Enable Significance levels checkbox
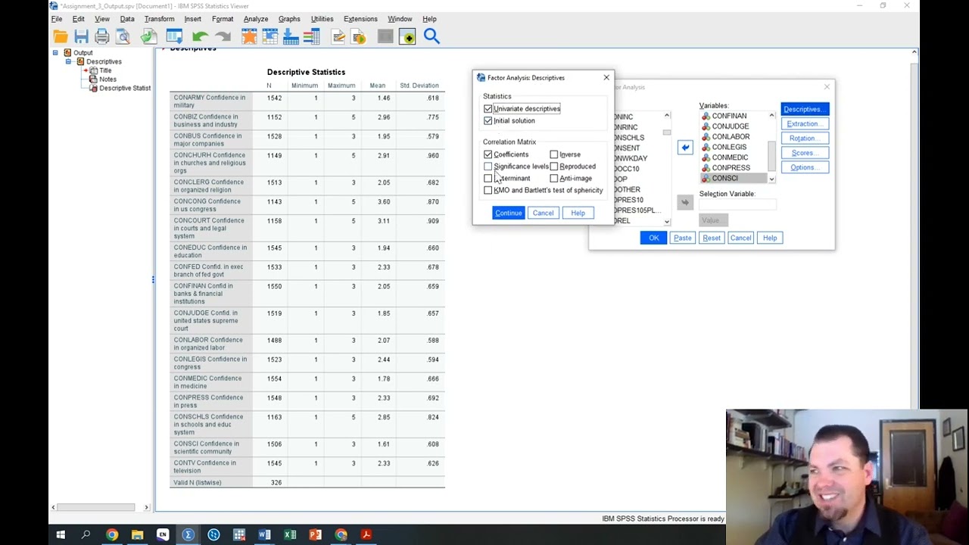The width and height of the screenshot is (969, 545). [x=488, y=167]
